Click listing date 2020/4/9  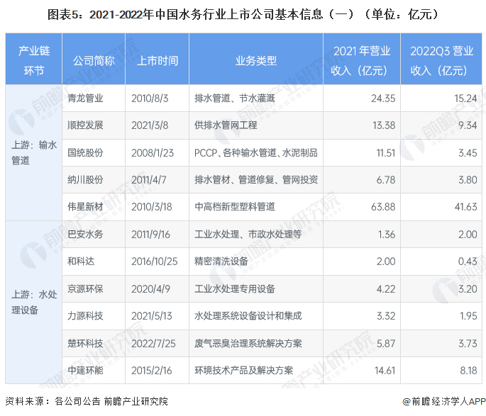150,288
